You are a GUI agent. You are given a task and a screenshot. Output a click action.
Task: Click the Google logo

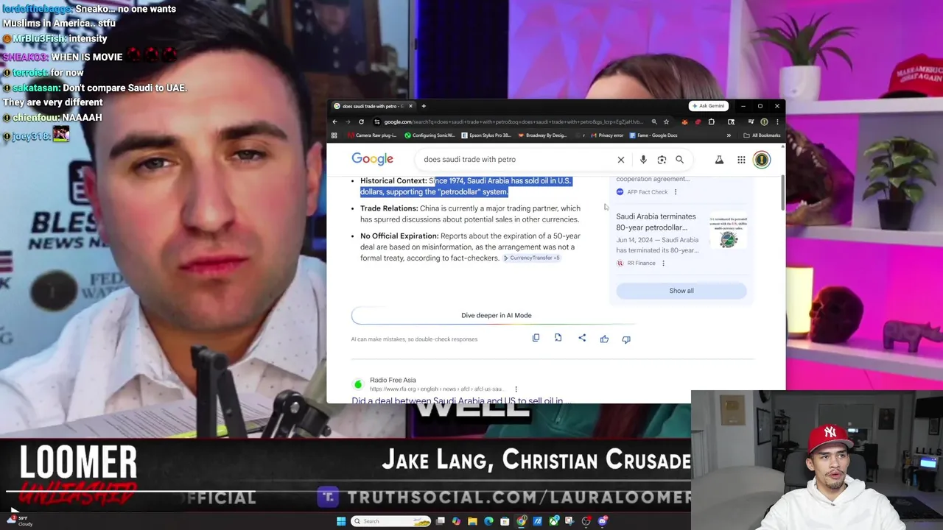[372, 159]
